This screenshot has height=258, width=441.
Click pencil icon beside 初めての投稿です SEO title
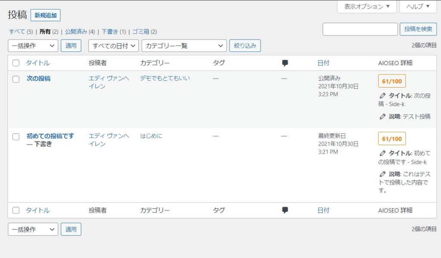point(382,153)
